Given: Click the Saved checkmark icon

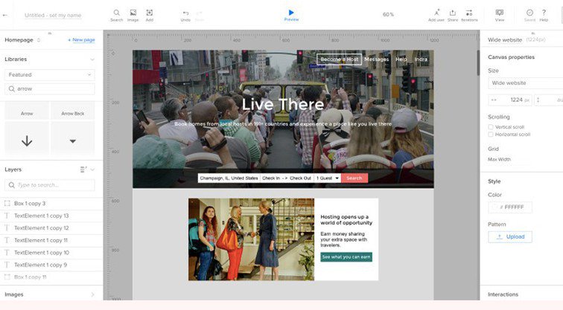Looking at the screenshot, I should pos(529,16).
